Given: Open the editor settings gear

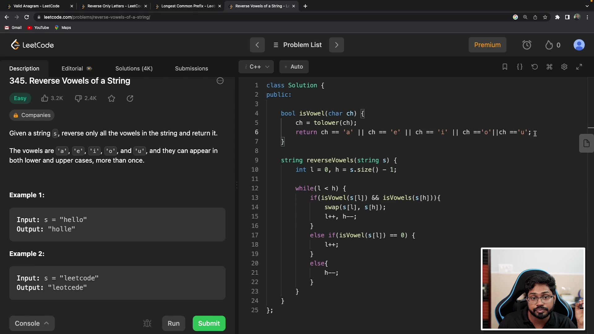Looking at the screenshot, I should (x=564, y=67).
